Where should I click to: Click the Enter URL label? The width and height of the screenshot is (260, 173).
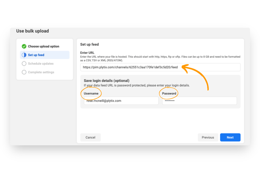87,53
